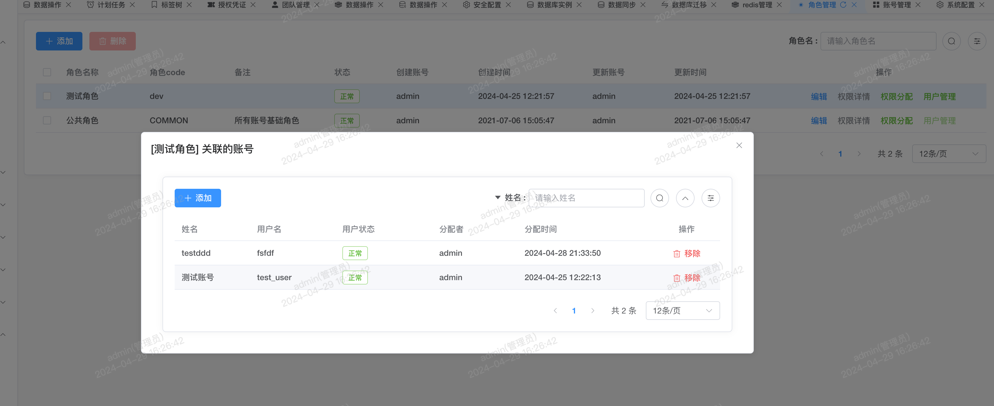This screenshot has height=406, width=994.
Task: Close the 账号管理 tab
Action: coord(918,5)
